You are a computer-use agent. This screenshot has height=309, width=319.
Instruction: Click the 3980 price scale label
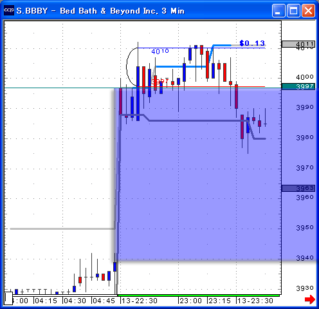(305, 138)
